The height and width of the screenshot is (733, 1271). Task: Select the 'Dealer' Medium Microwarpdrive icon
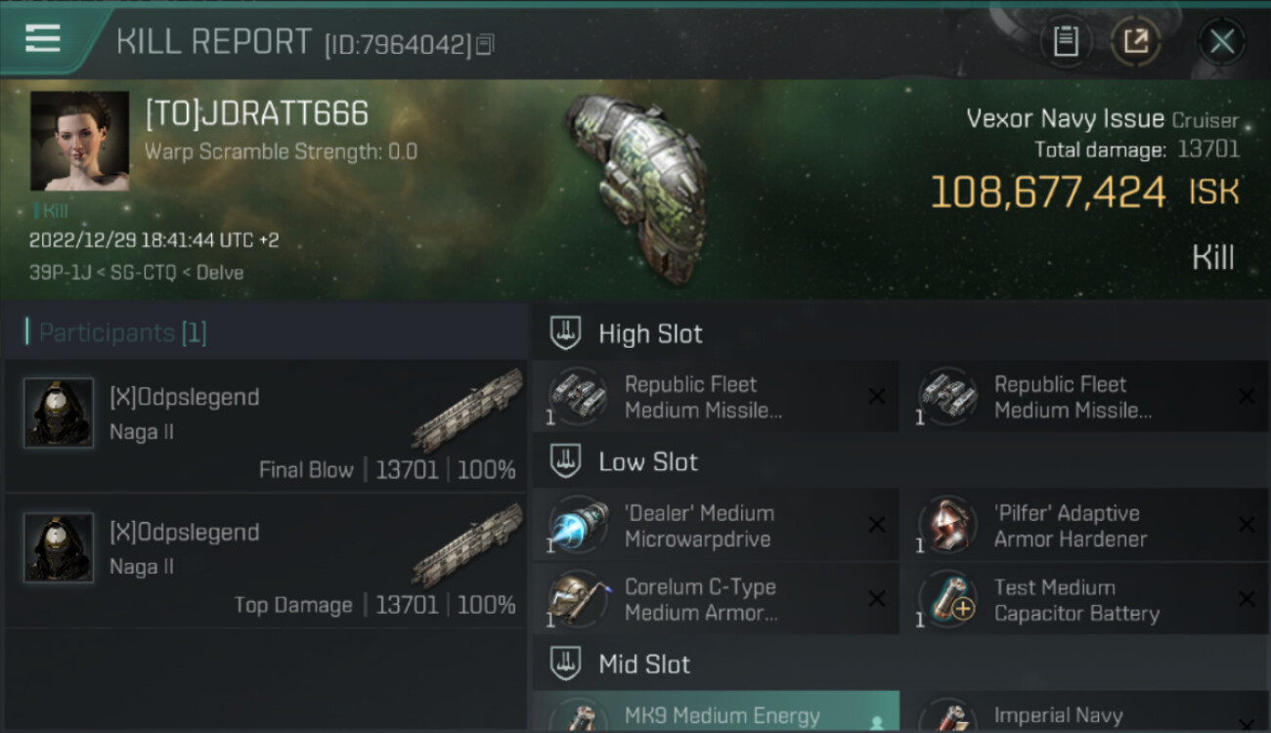point(577,526)
